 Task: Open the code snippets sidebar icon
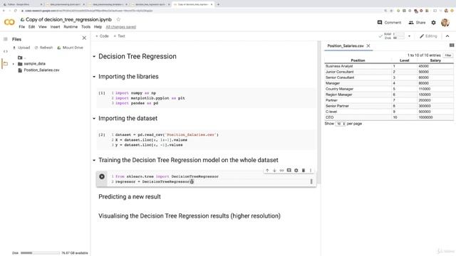(5, 51)
